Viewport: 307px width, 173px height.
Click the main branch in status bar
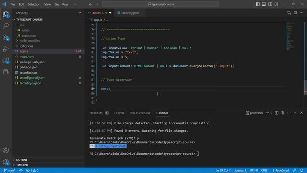[x=9, y=170]
